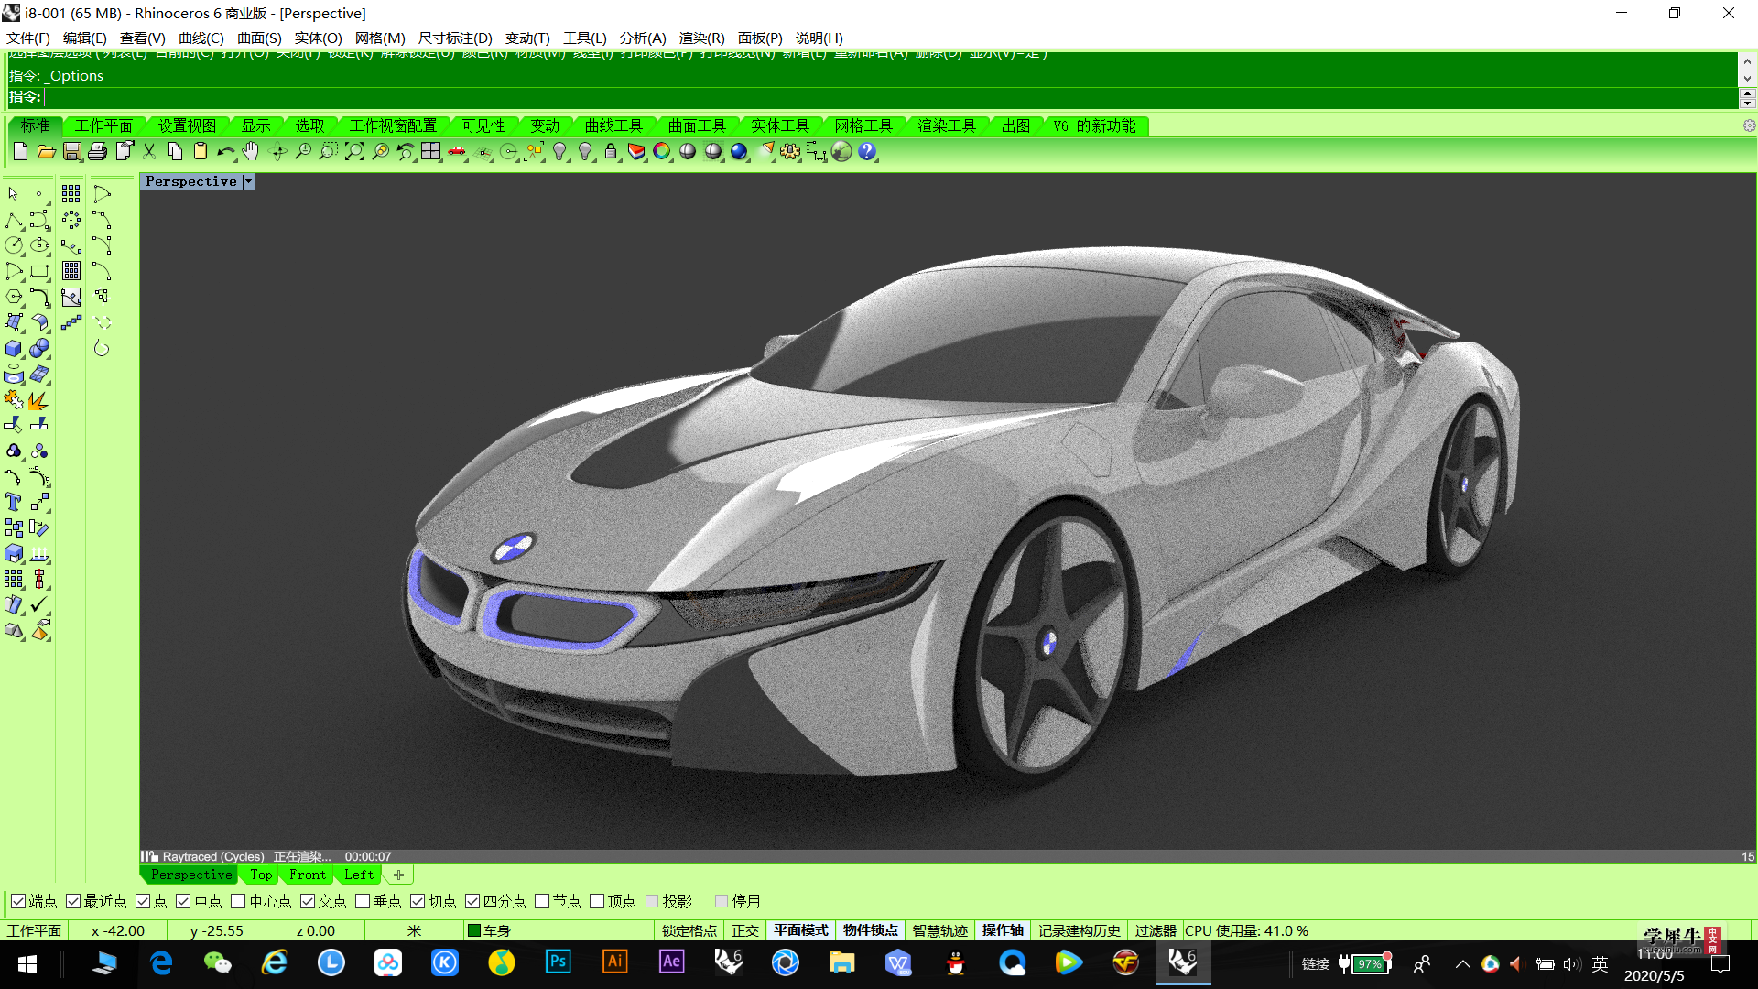
Task: Toggle the 切点 osnap checkbox
Action: pyautogui.click(x=418, y=901)
